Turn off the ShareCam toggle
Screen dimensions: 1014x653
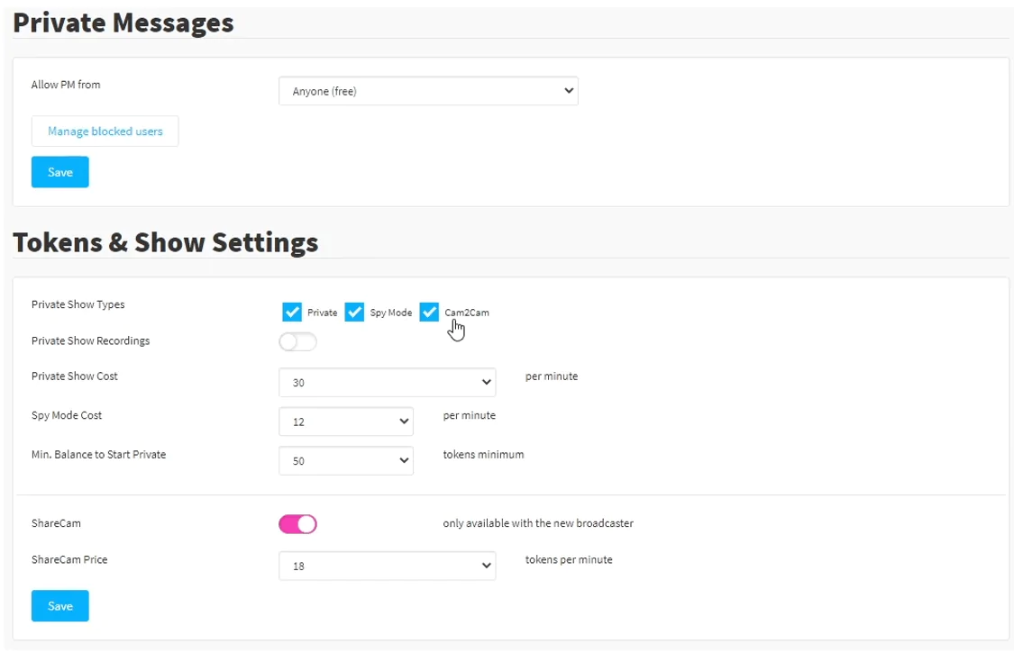pos(297,524)
